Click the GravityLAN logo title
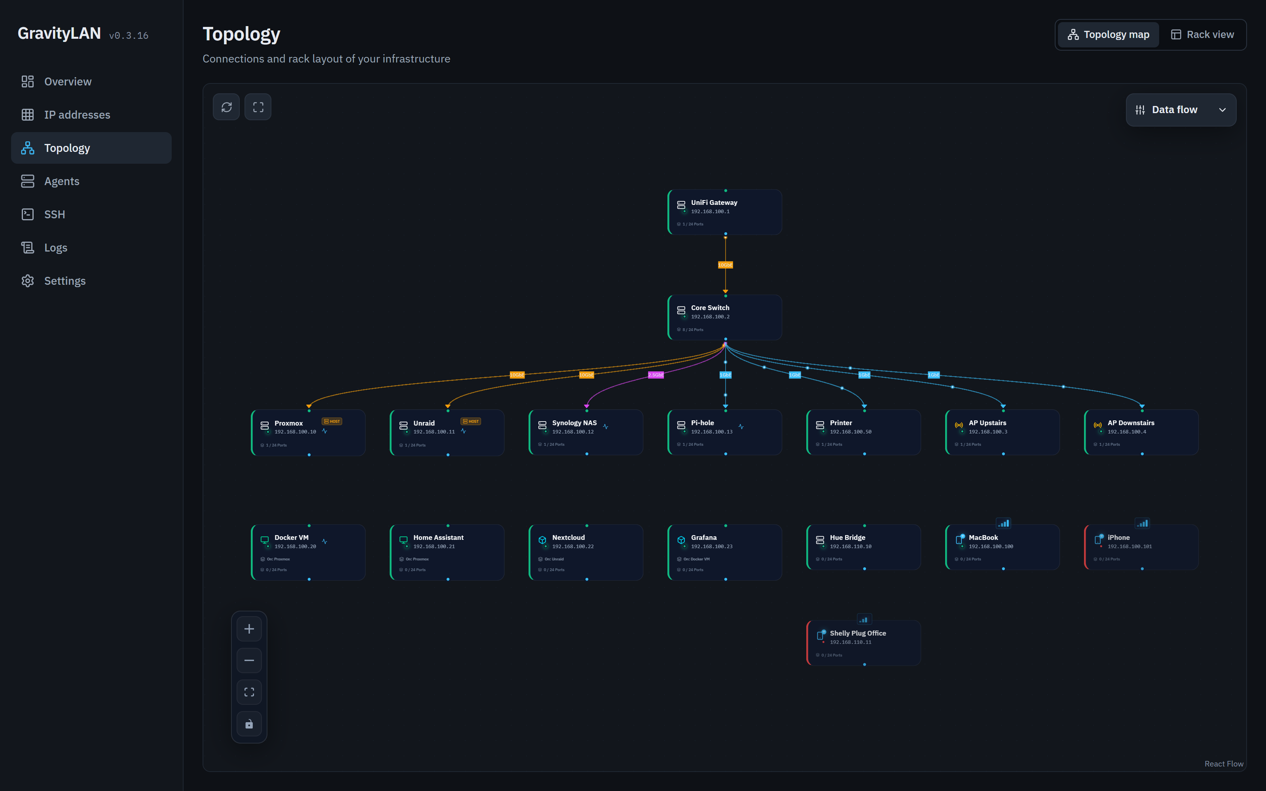1266x791 pixels. coord(59,34)
